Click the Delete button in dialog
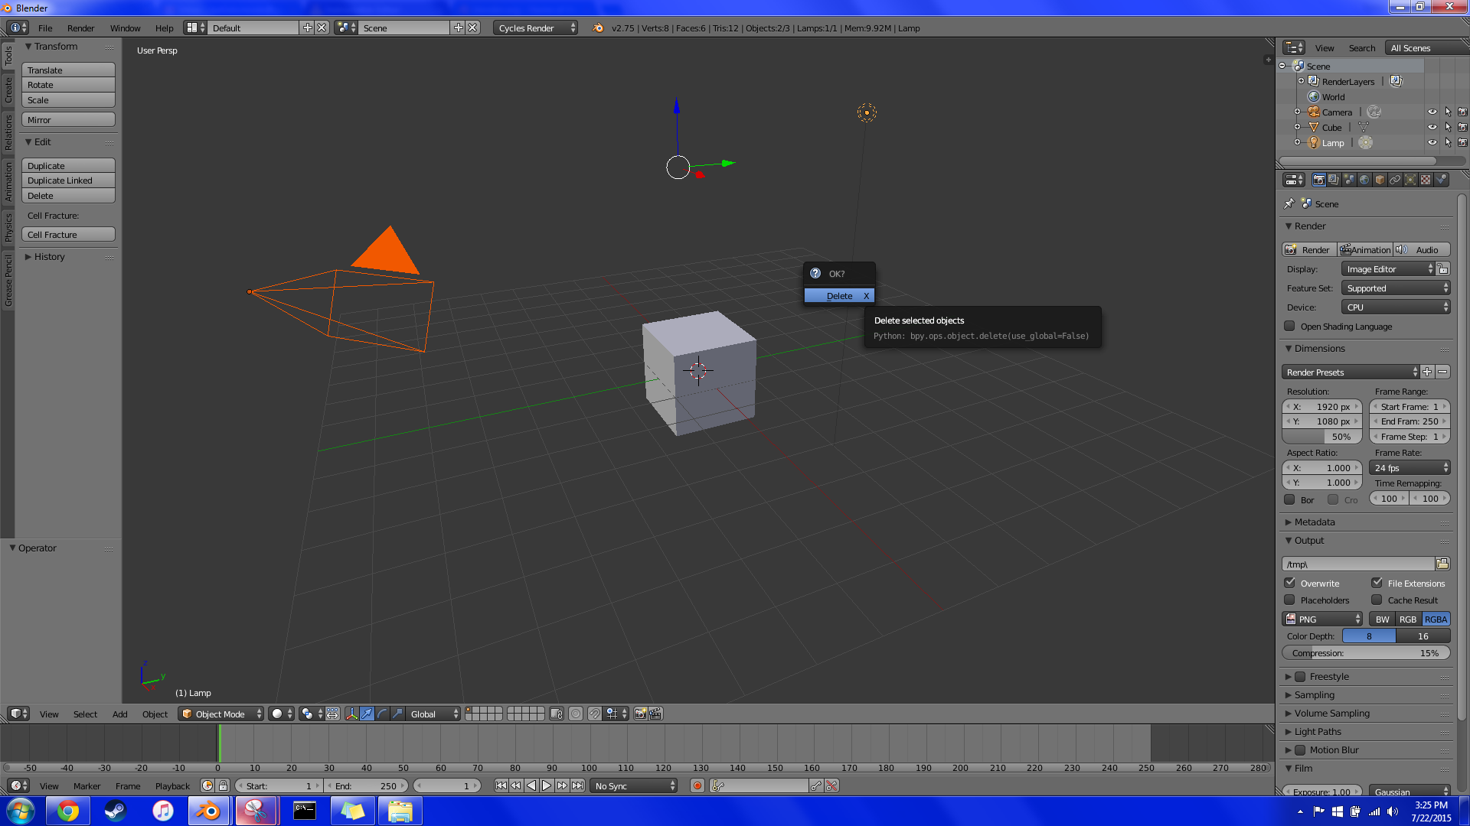This screenshot has height=826, width=1470. coord(840,295)
